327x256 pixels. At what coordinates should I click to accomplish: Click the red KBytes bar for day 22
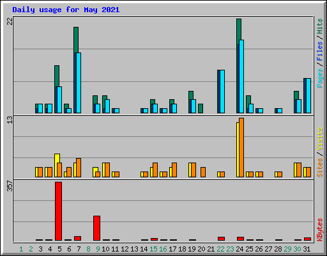pyautogui.click(x=221, y=239)
